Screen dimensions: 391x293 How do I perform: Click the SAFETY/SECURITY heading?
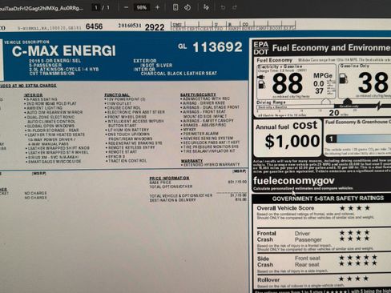coord(198,94)
